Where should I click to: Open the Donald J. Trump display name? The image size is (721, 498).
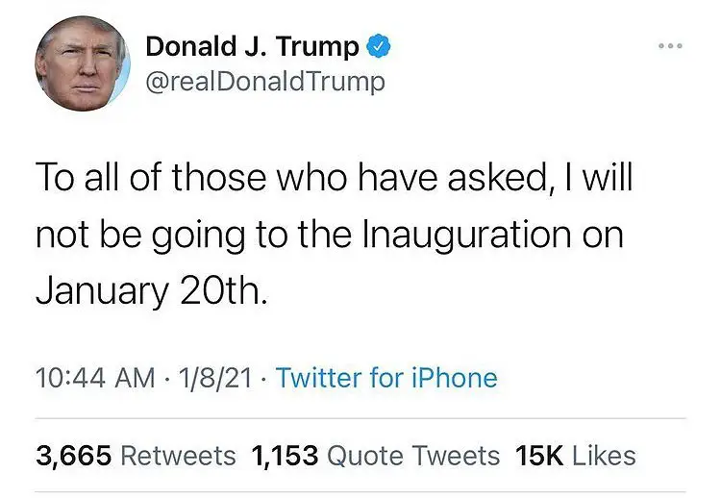(252, 46)
